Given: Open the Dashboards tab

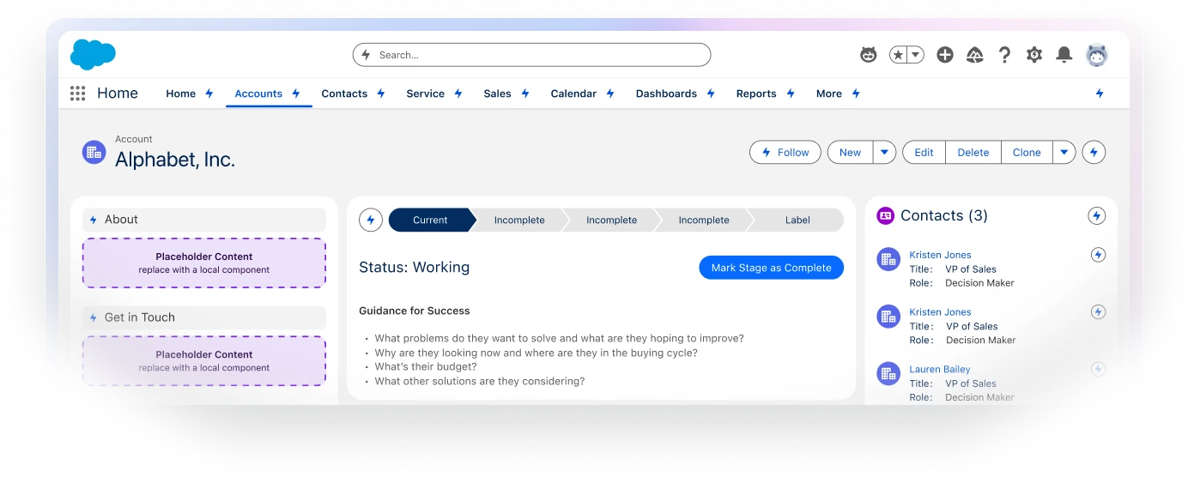Looking at the screenshot, I should (x=666, y=94).
